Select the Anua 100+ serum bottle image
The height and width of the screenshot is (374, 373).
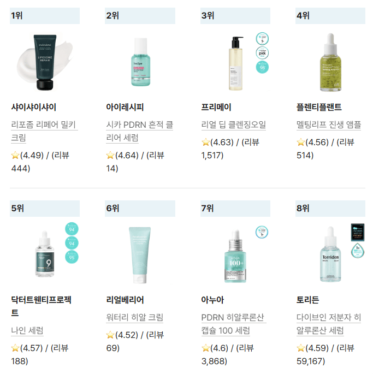pos(235,256)
